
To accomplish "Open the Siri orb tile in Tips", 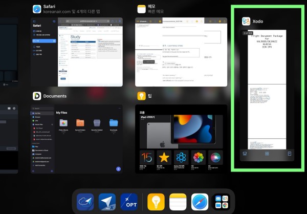I will [x=215, y=158].
